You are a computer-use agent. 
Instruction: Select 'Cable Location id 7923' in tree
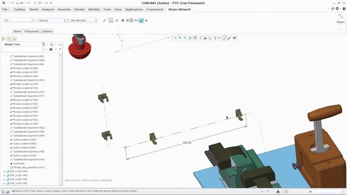[24, 100]
